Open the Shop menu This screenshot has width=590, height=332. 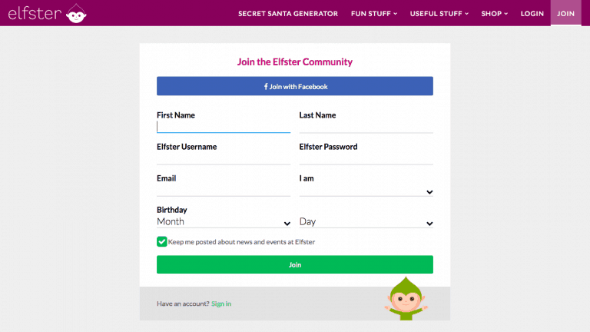[x=495, y=14]
